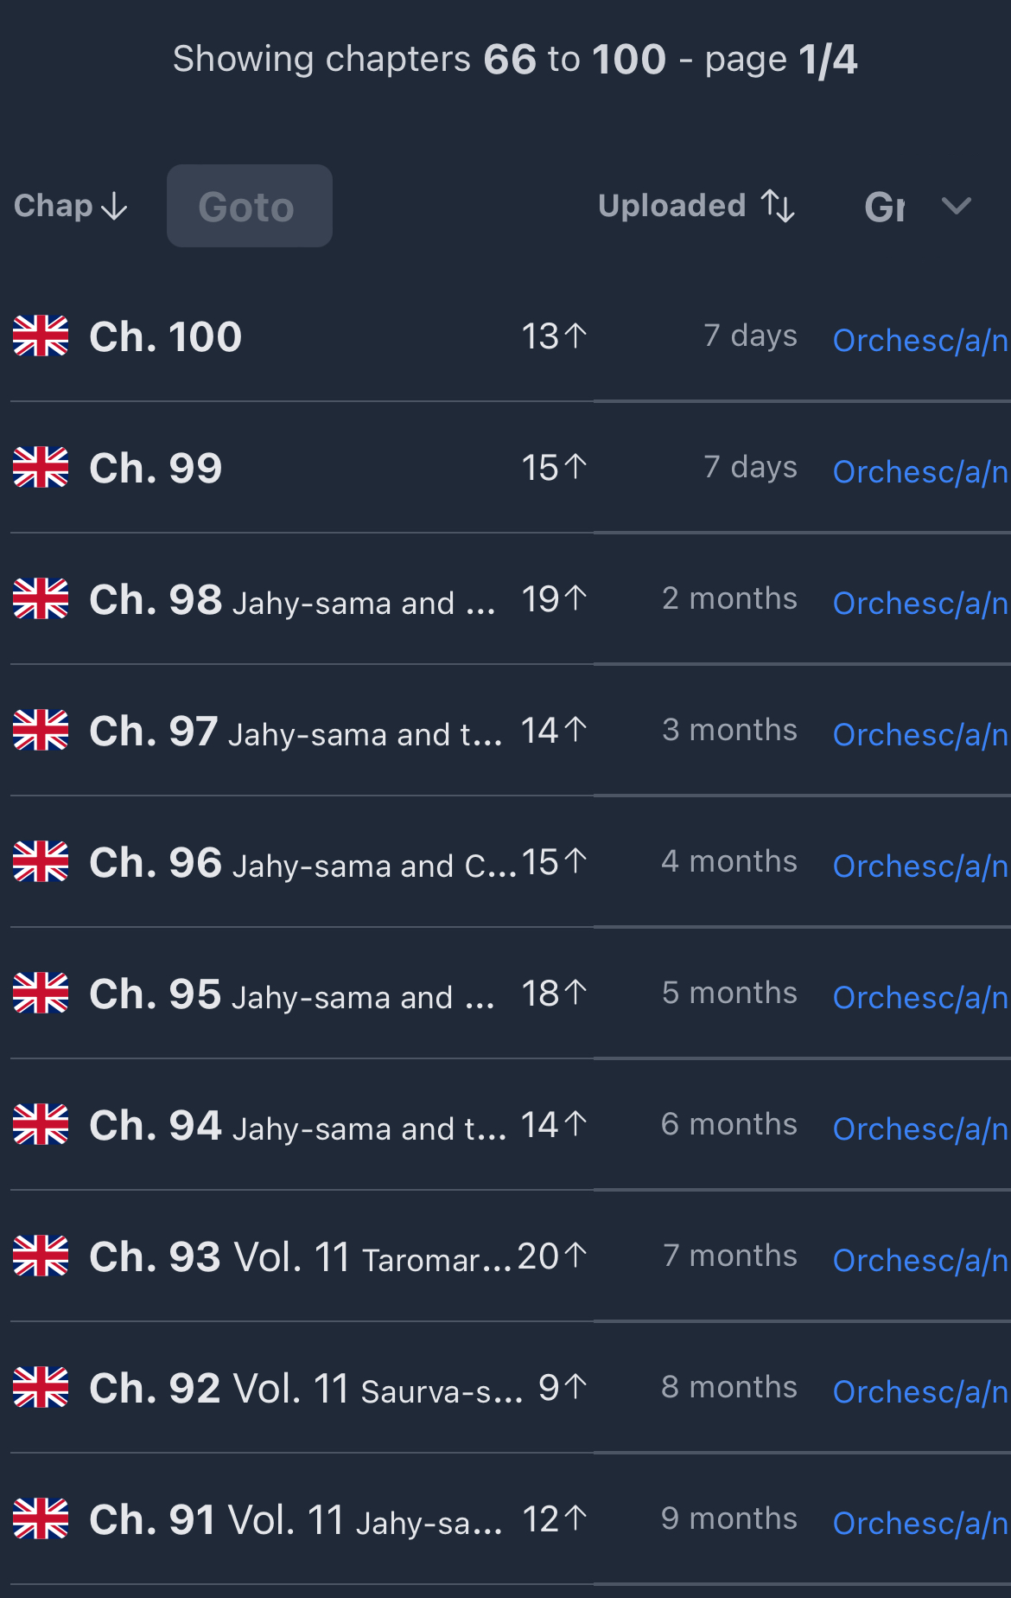Upvote chapter 93 showing 20 votes
Screen dimensions: 1011x1598
(552, 1256)
